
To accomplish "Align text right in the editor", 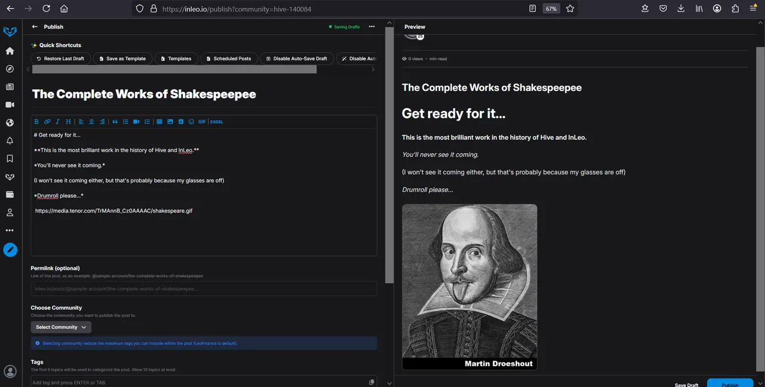I will (102, 122).
